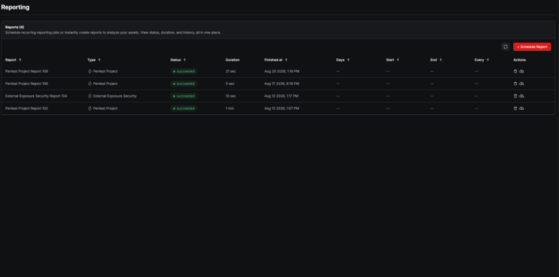Click the 21 sec duration value
The height and width of the screenshot is (277, 559).
click(x=231, y=71)
